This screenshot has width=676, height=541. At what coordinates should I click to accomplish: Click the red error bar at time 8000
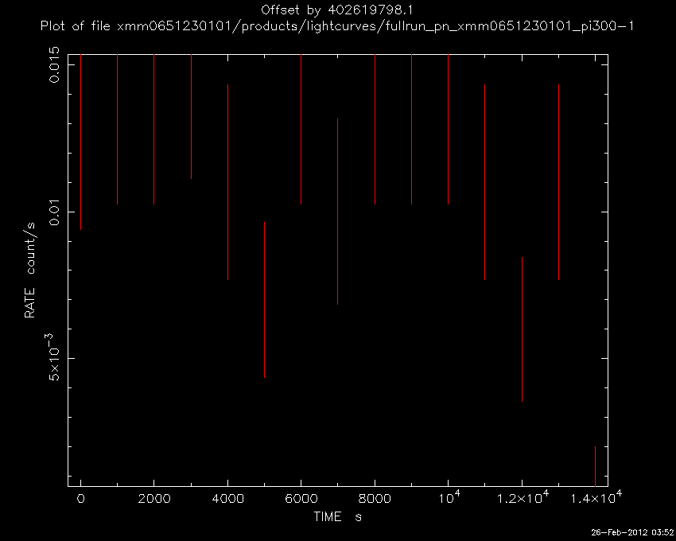(375, 130)
